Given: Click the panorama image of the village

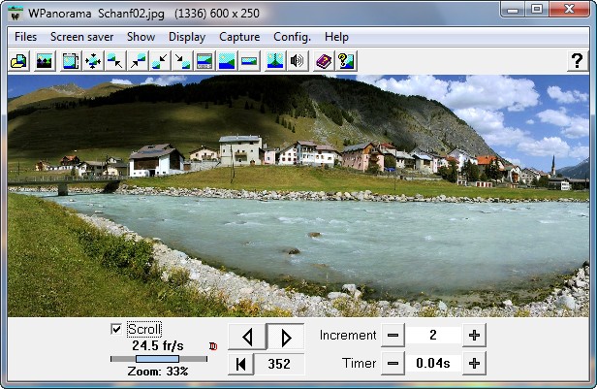Looking at the screenshot, I should click(x=298, y=196).
